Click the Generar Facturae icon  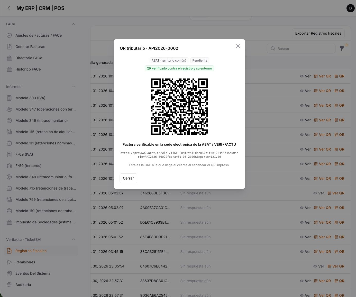(x=9, y=47)
